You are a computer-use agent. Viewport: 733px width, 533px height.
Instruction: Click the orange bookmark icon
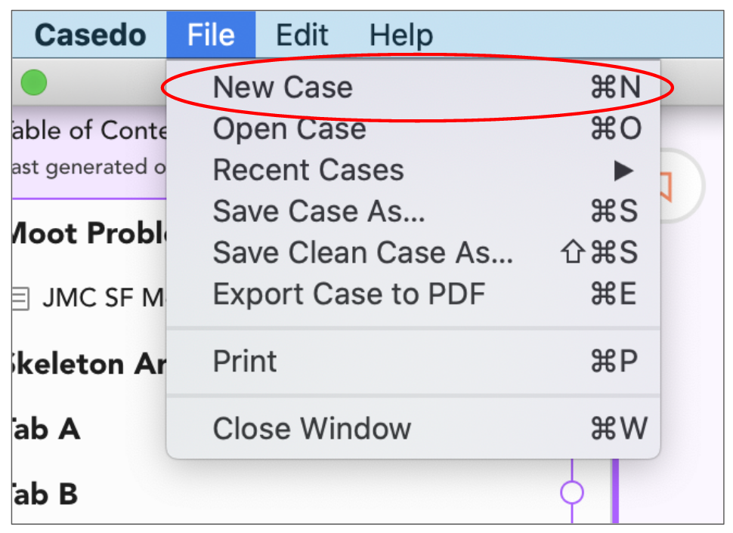tap(666, 186)
